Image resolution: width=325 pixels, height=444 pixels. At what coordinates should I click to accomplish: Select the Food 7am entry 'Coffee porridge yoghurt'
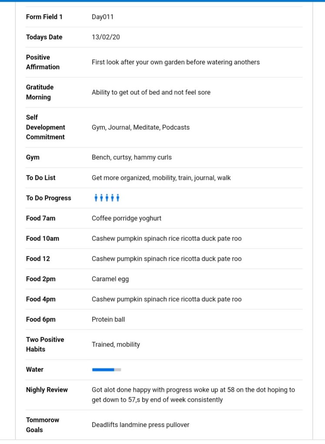click(126, 219)
